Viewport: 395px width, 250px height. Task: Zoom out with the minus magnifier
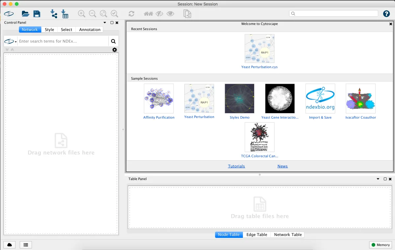[92, 14]
